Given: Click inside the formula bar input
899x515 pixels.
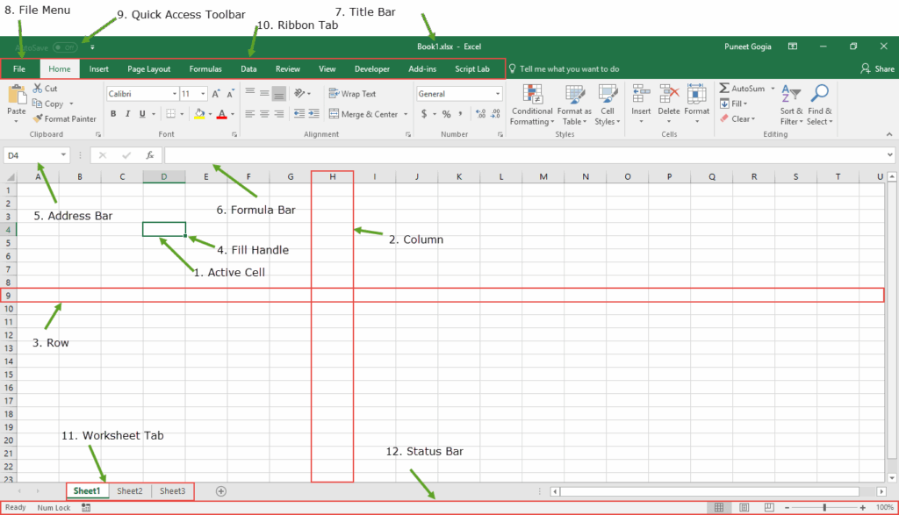Looking at the screenshot, I should tap(525, 155).
